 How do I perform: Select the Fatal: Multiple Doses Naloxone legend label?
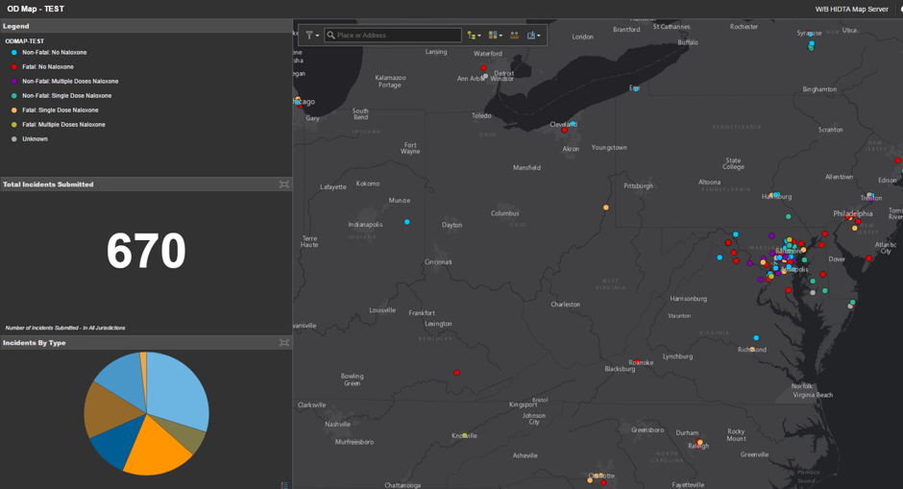64,124
